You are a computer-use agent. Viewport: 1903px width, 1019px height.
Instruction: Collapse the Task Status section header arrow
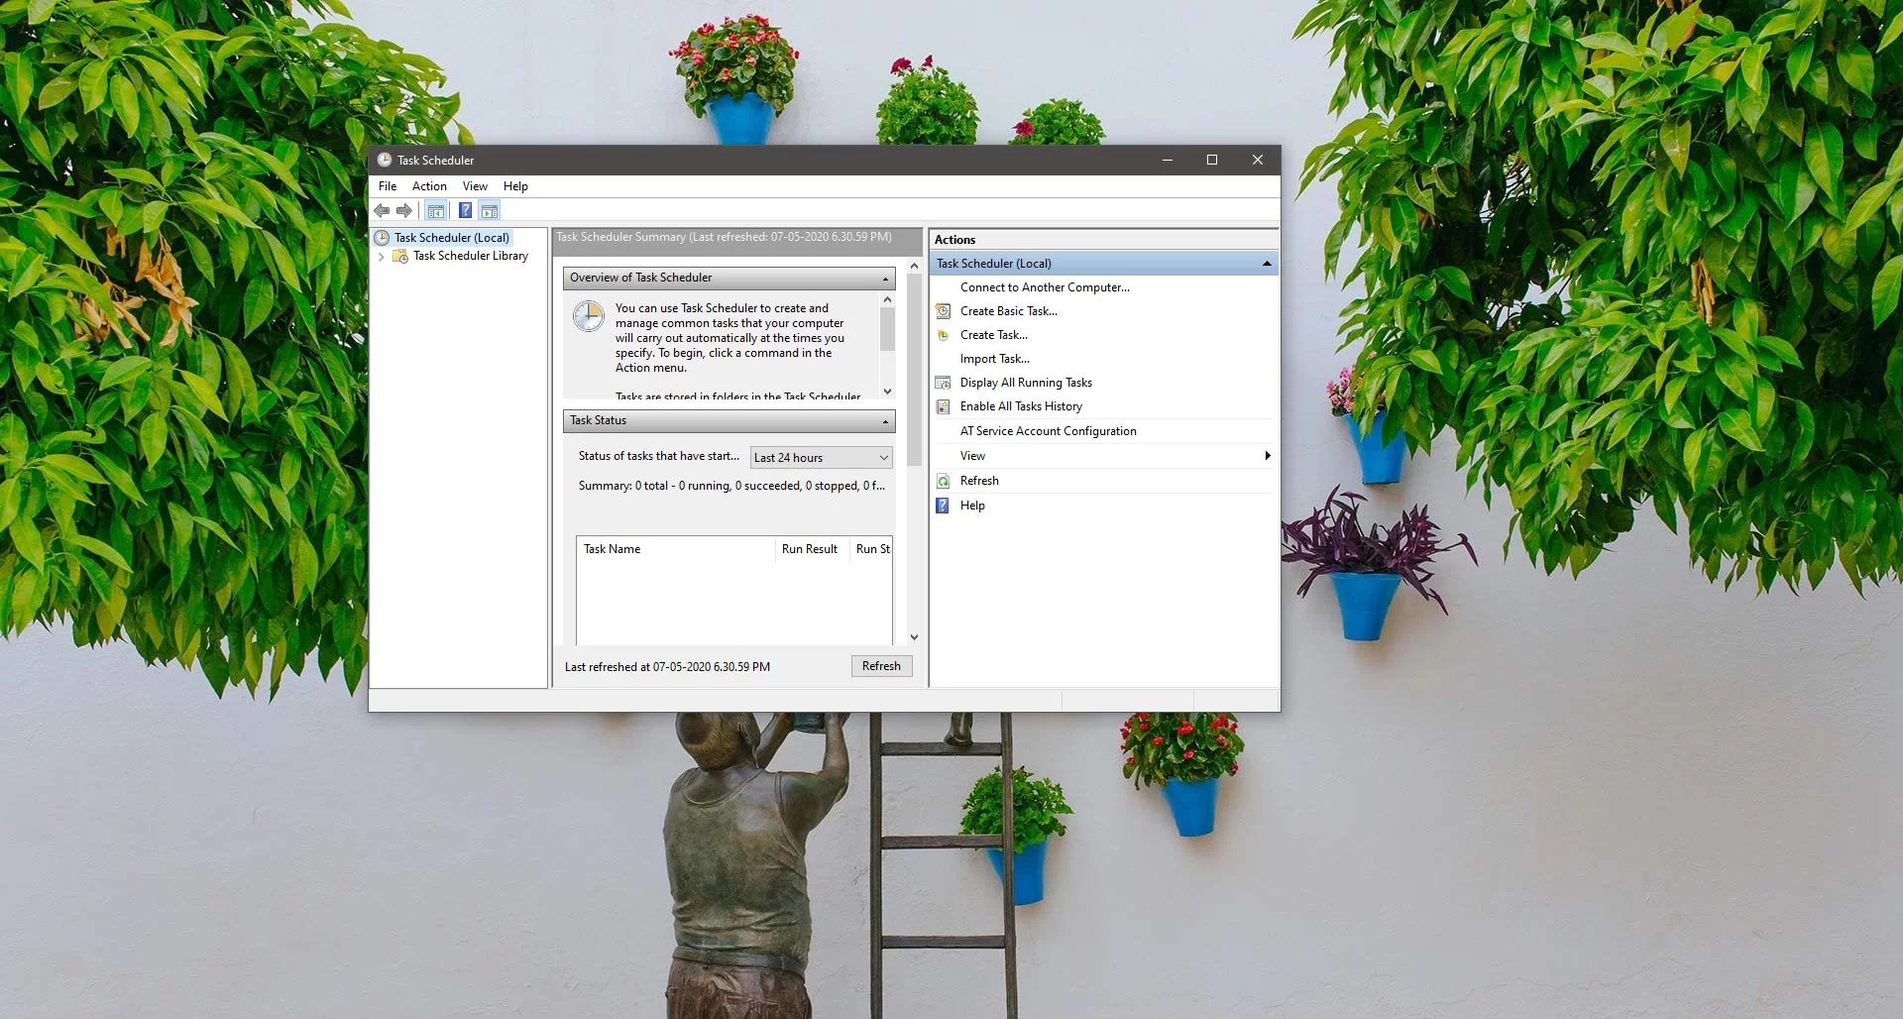(885, 420)
